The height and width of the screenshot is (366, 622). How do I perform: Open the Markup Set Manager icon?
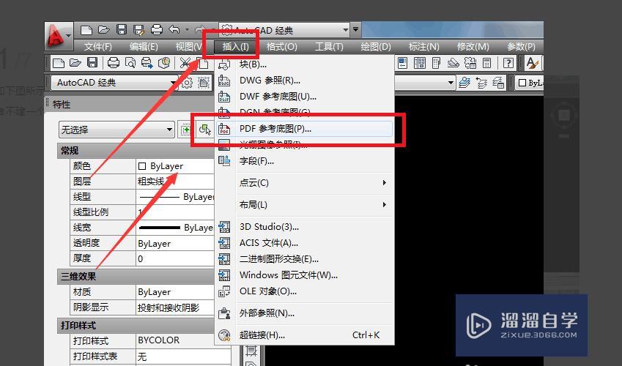[x=470, y=63]
